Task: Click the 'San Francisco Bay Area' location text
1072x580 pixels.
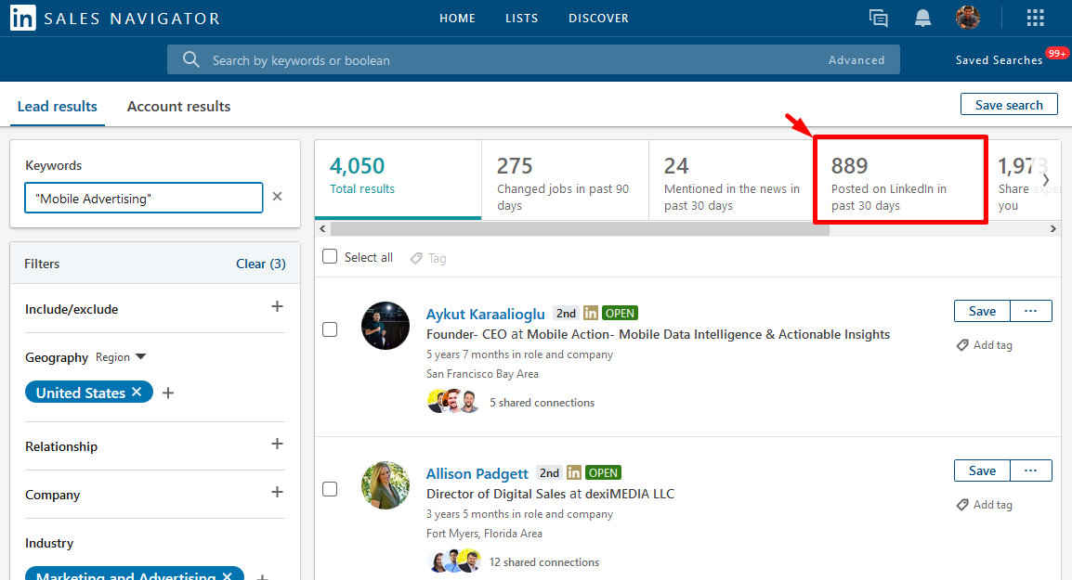Action: [482, 374]
